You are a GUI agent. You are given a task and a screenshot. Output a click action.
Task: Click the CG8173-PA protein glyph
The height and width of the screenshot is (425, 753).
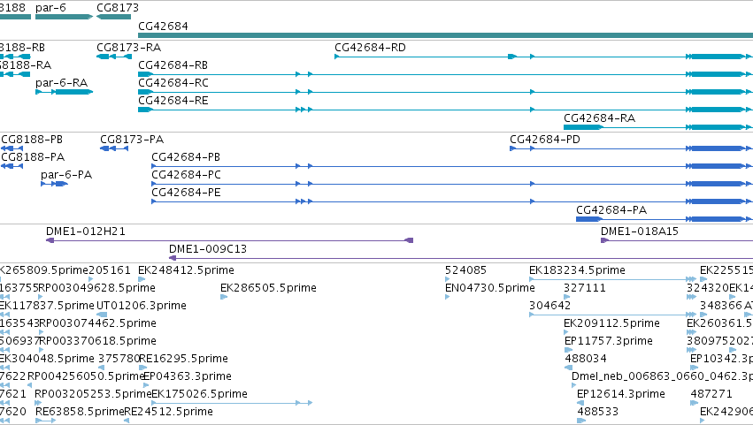(x=114, y=148)
